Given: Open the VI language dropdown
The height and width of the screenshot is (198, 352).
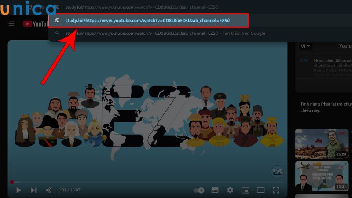Looking at the screenshot, I should tap(305, 46).
